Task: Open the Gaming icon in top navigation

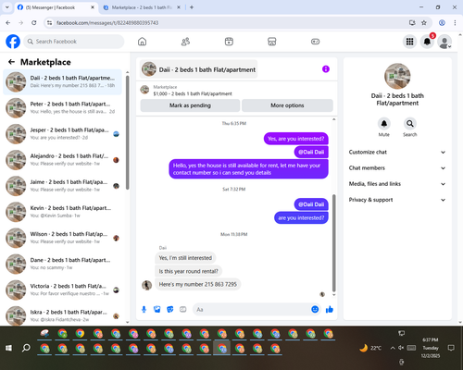Action: point(315,42)
